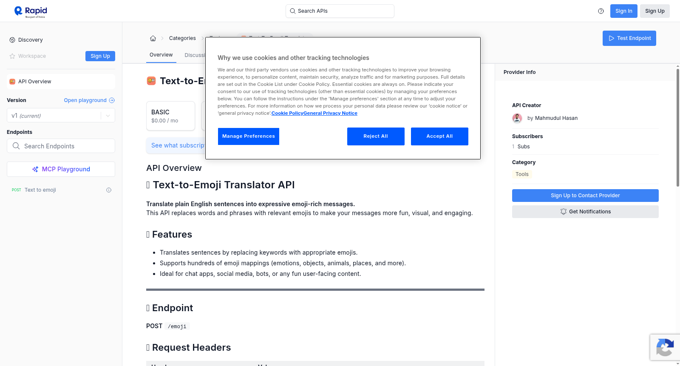Go to home via breadcrumb house icon
The image size is (680, 366).
[x=153, y=38]
